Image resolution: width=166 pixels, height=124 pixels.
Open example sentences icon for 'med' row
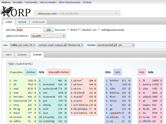[x=35, y=89]
